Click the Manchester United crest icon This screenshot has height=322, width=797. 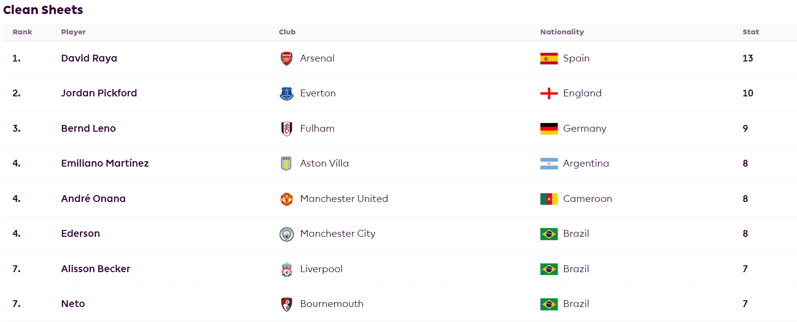click(x=287, y=199)
